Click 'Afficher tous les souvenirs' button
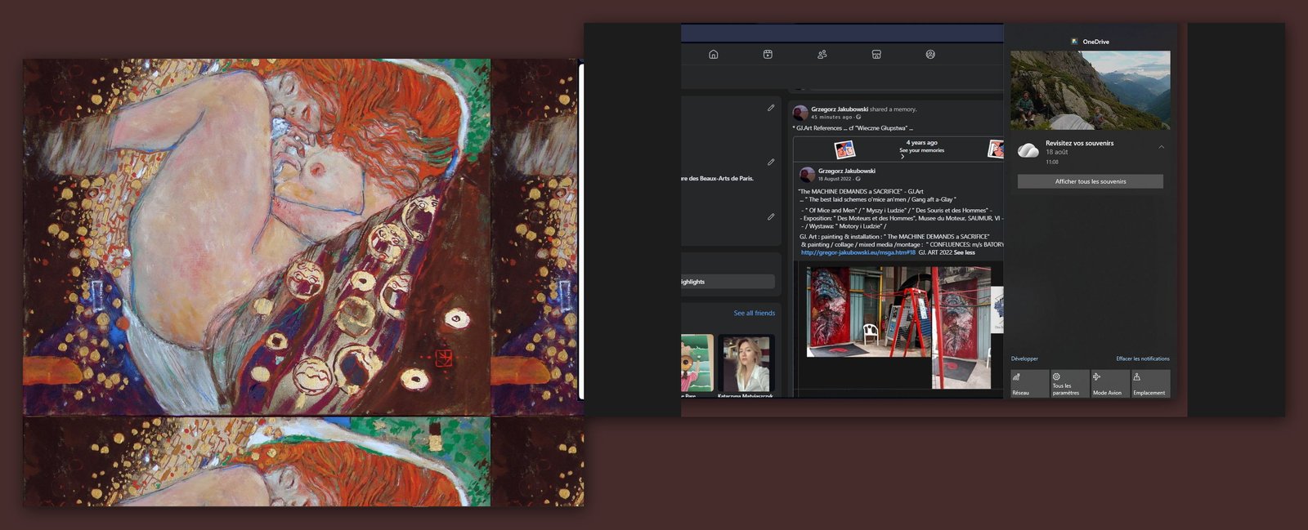The height and width of the screenshot is (530, 1308). tap(1090, 181)
